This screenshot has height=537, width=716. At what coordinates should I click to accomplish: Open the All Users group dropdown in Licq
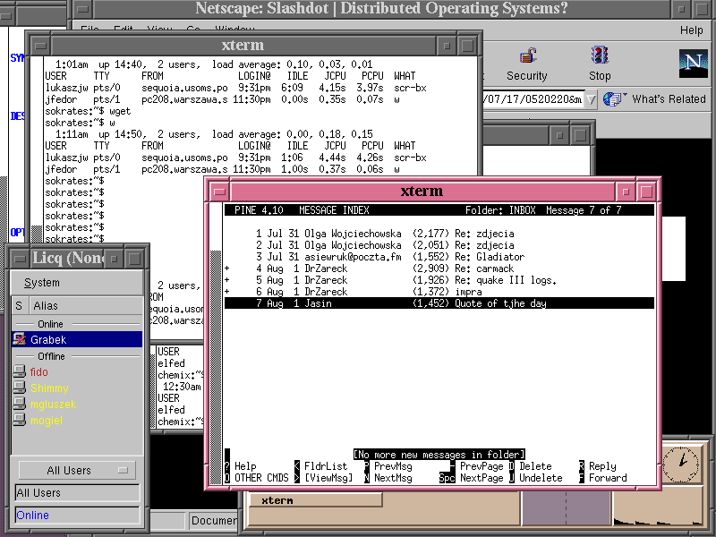click(77, 470)
